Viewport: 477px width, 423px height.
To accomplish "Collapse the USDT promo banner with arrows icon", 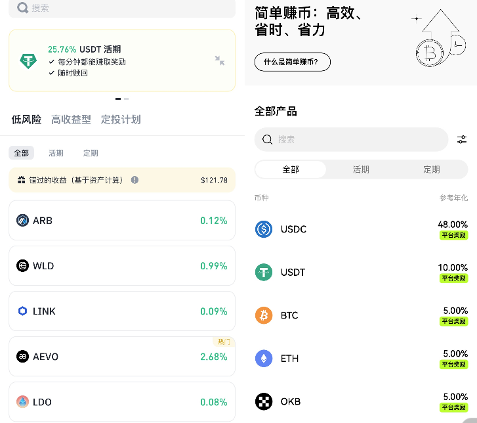I will coord(219,60).
